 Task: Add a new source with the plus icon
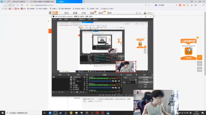pyautogui.click(x=71, y=92)
